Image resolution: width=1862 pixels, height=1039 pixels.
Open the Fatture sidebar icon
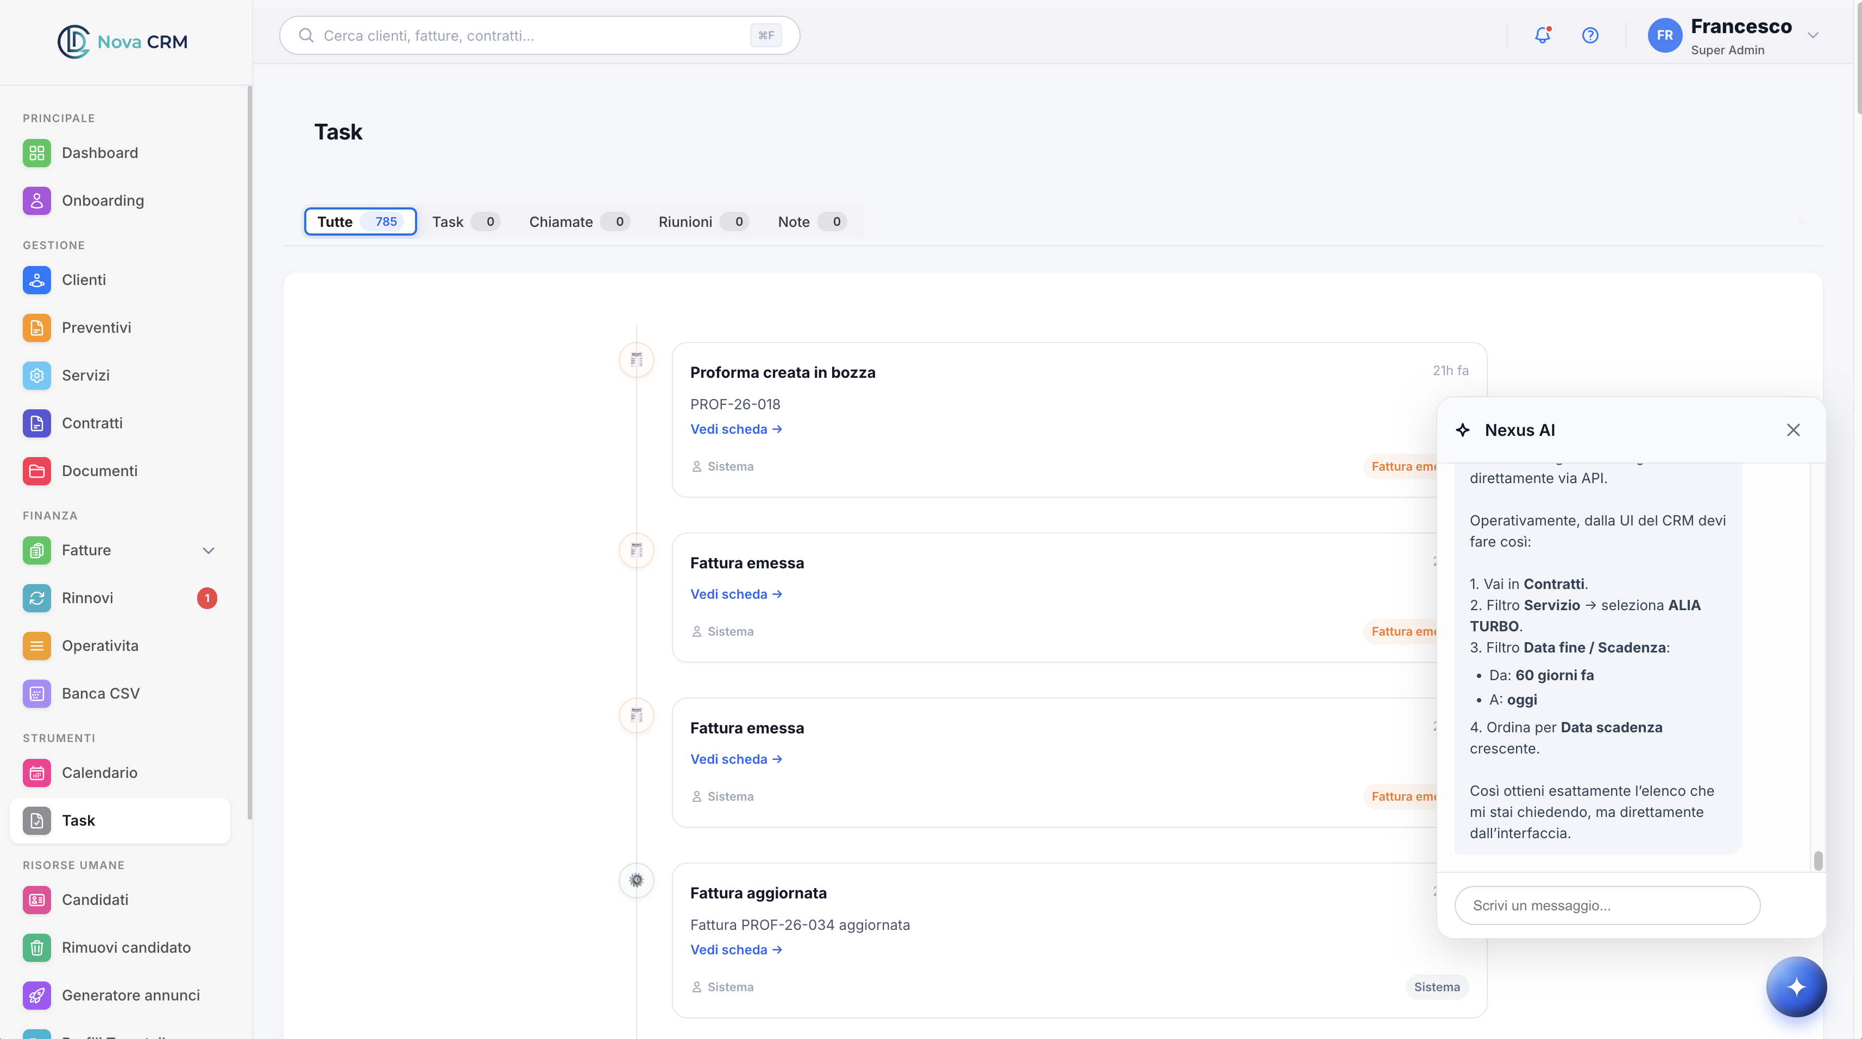[x=37, y=550]
